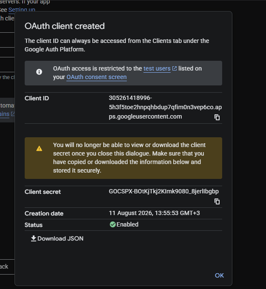Open the Setting up link behind dialog
The height and width of the screenshot is (289, 266).
click(x=22, y=10)
